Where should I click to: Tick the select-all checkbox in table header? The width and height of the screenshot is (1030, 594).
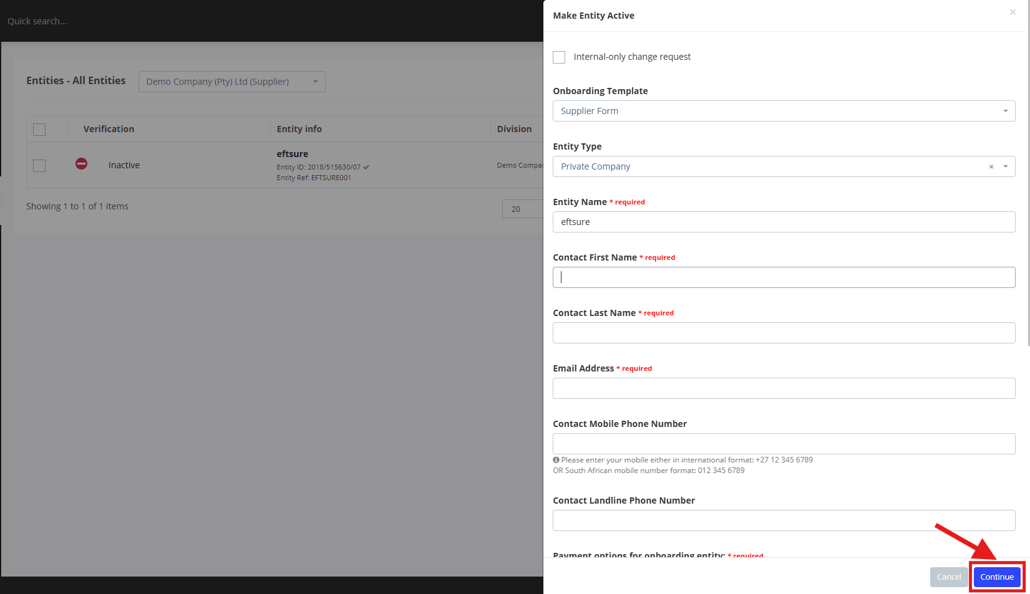coord(39,130)
